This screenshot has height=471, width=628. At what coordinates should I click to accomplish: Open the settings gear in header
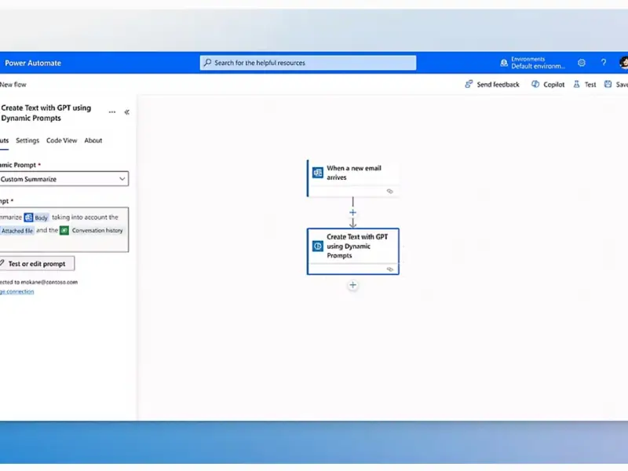582,63
